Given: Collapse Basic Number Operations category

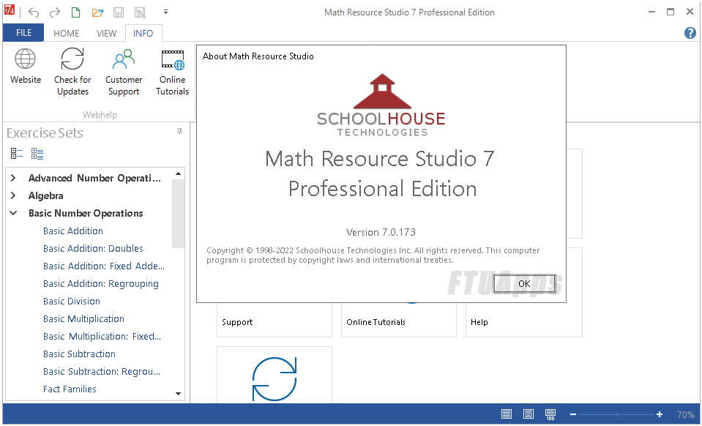Looking at the screenshot, I should point(13,213).
